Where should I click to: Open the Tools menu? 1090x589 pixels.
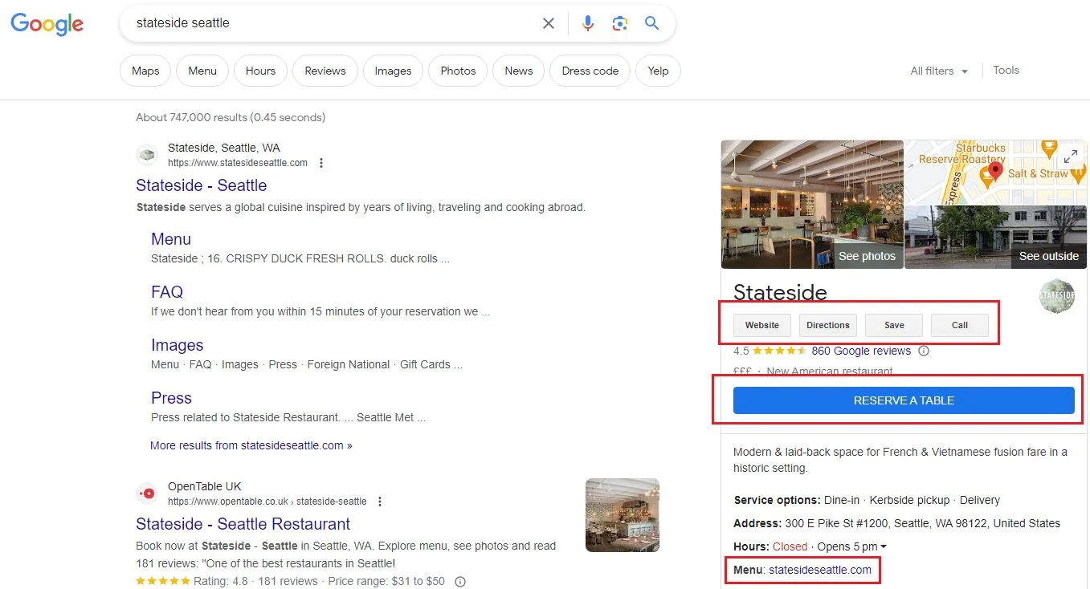(1006, 71)
